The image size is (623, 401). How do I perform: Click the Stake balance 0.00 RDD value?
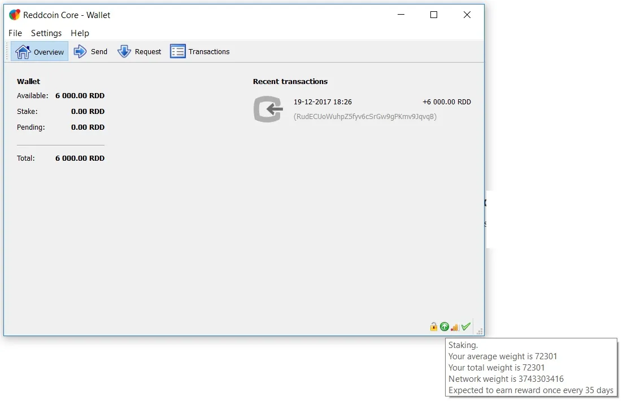tap(88, 112)
